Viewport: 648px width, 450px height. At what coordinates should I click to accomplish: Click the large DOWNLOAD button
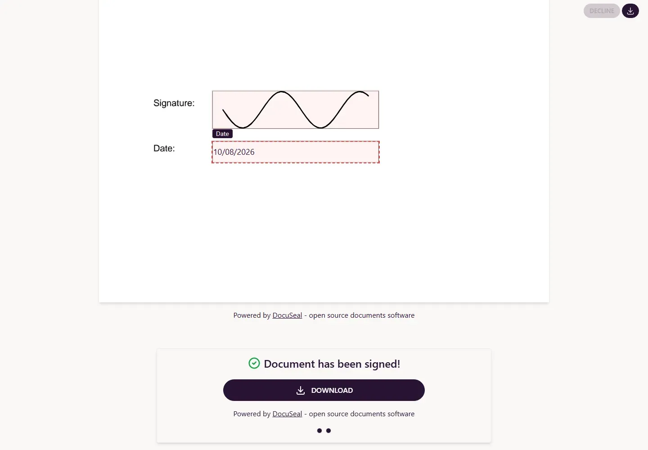pyautogui.click(x=324, y=390)
